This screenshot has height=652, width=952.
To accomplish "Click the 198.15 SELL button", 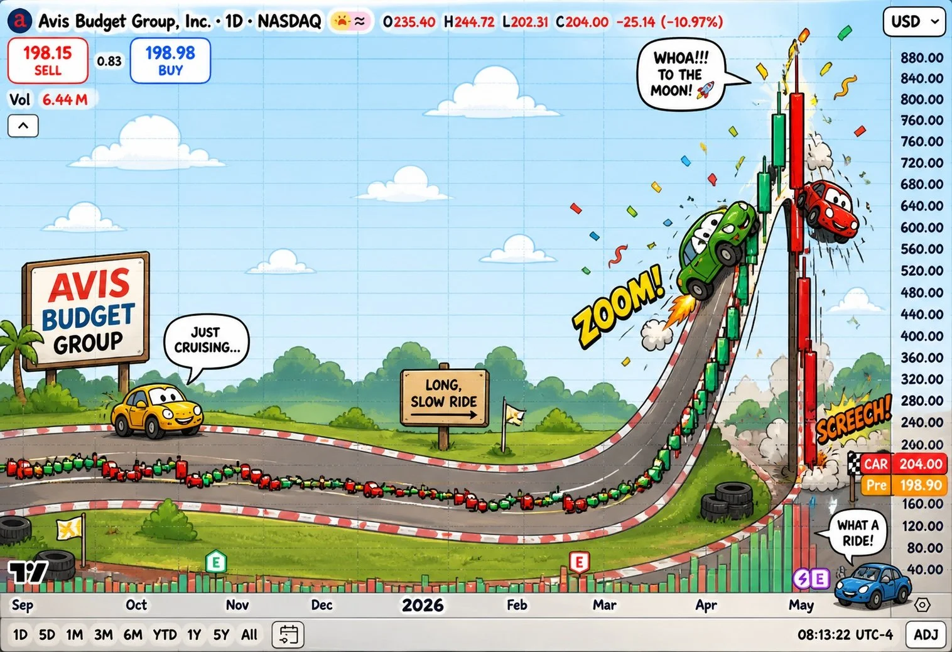I will (x=48, y=60).
